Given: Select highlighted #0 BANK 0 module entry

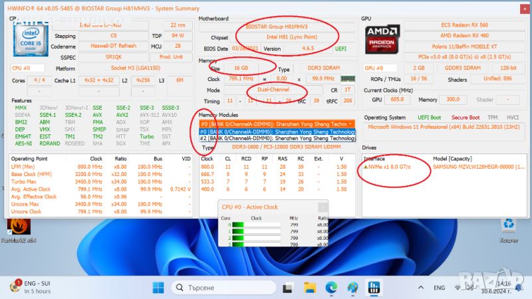Looking at the screenshot, I should coord(277,132).
